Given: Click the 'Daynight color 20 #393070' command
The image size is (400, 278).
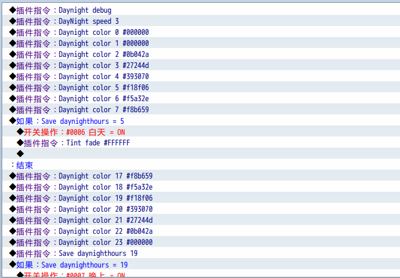Looking at the screenshot, I should tap(201, 209).
